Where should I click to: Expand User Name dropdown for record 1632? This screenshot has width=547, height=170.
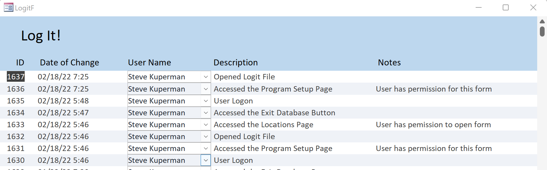click(206, 136)
